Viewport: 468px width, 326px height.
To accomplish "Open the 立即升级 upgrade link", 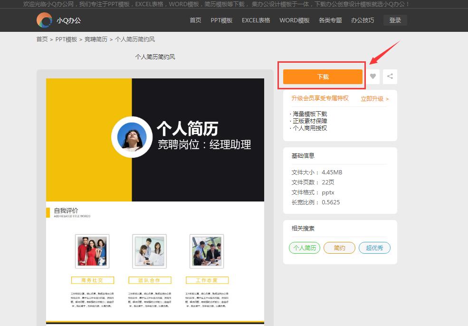I will tap(372, 98).
